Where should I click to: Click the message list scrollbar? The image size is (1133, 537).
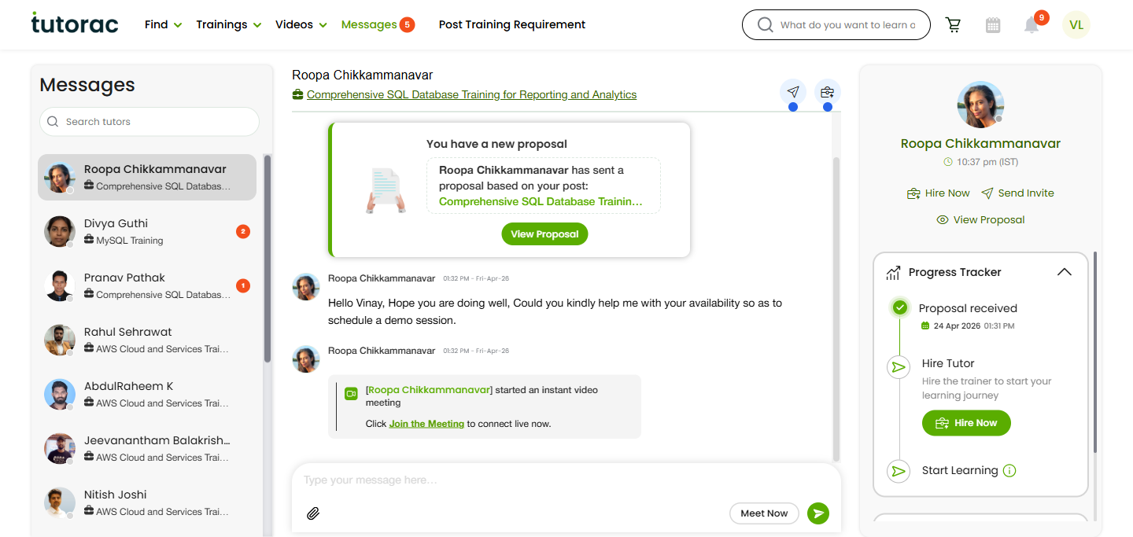point(268,259)
